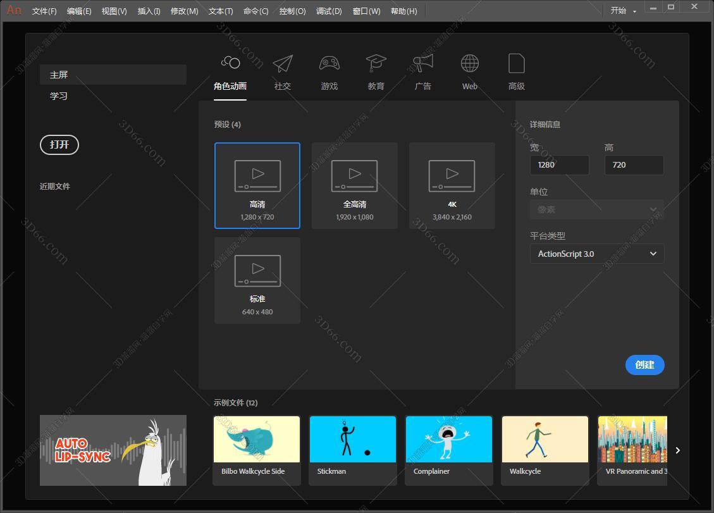Switch to the 学习 tab
Viewport: 714px width, 513px height.
(58, 96)
